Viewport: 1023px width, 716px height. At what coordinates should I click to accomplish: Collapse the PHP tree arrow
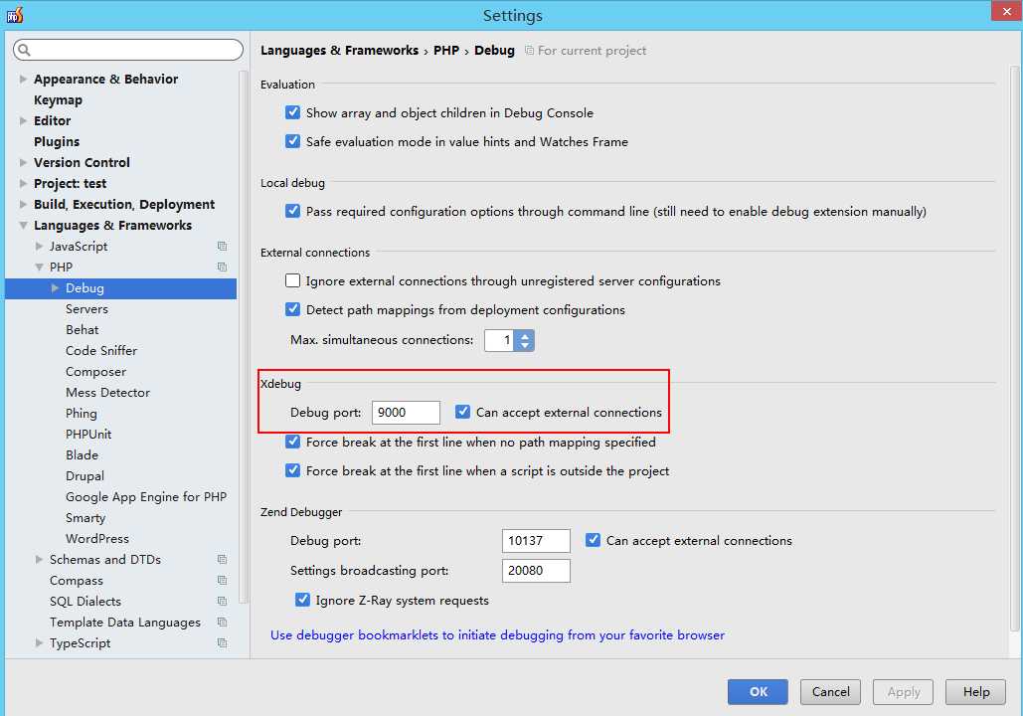(39, 267)
